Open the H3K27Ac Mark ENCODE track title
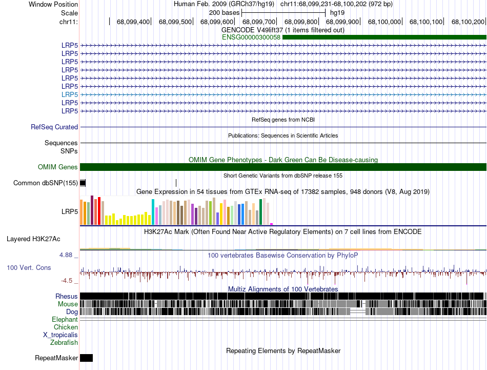Image resolution: width=487 pixels, height=370 pixels. [283, 232]
